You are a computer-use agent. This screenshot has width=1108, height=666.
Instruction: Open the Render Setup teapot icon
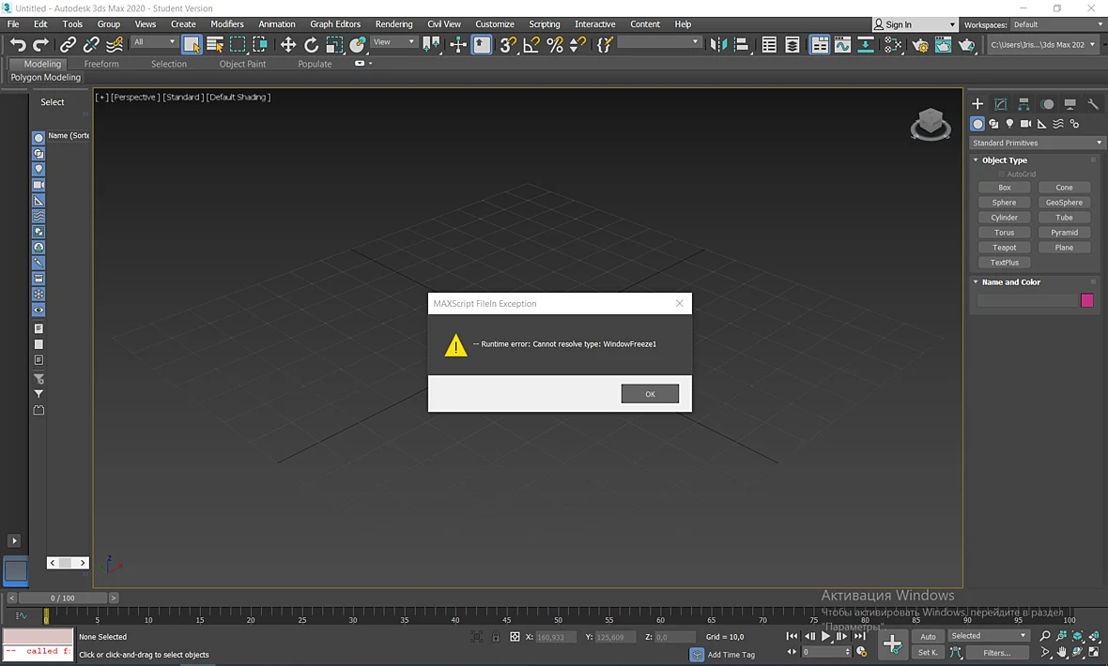tap(920, 44)
